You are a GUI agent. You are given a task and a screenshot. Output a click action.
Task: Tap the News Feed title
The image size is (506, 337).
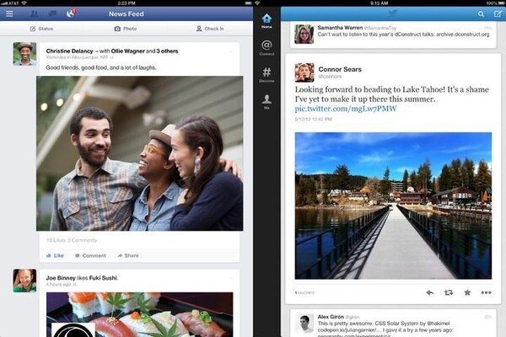pos(126,13)
